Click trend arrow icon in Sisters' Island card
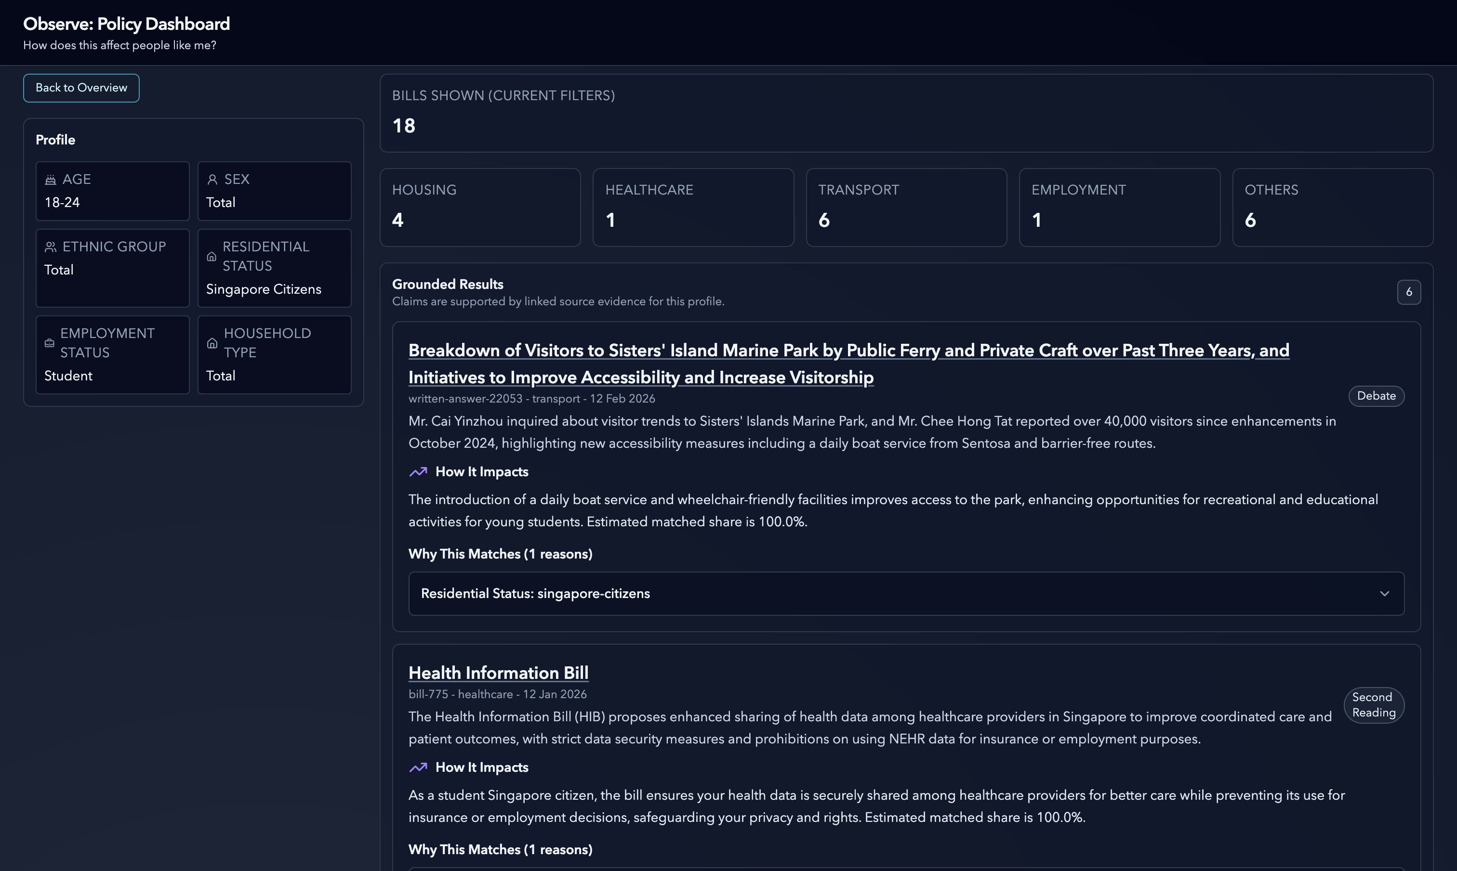This screenshot has width=1457, height=871. pyautogui.click(x=418, y=472)
